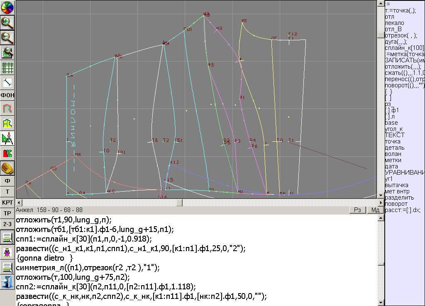The image size is (425, 306).
Task: Select 'сплайн_к[100]' template
Action: coord(405,48)
